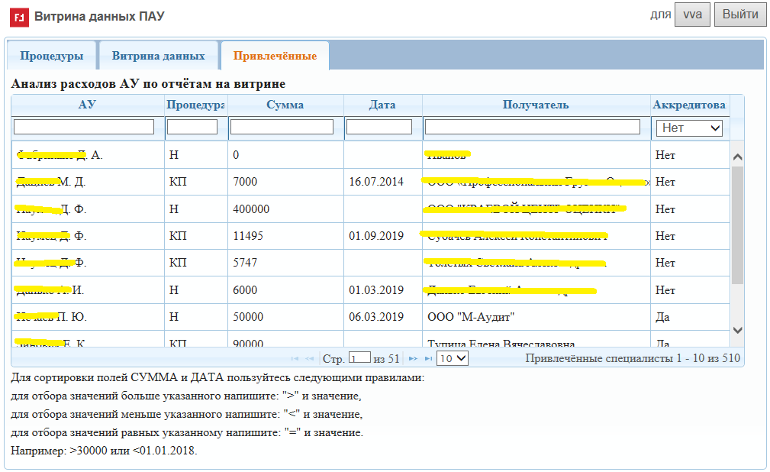
Task: Click the vva user button
Action: coord(692,15)
